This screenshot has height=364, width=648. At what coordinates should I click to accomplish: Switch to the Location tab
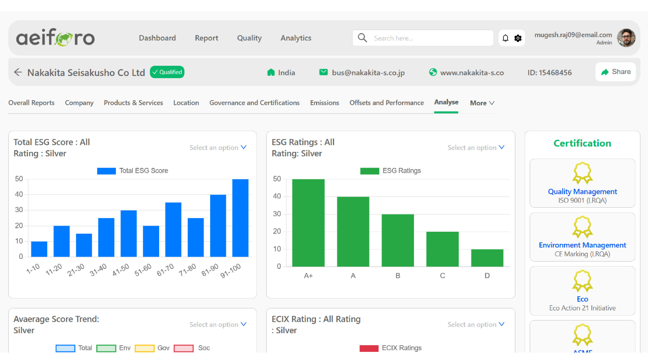pos(186,103)
